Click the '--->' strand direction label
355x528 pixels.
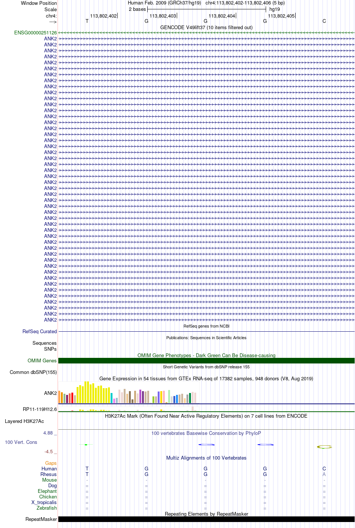click(x=53, y=22)
